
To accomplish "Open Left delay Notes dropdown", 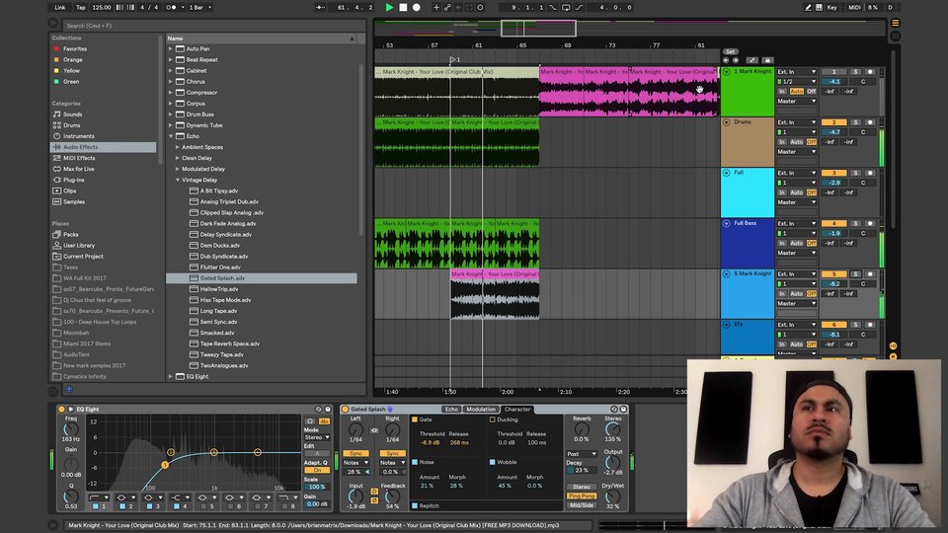I will pos(355,462).
